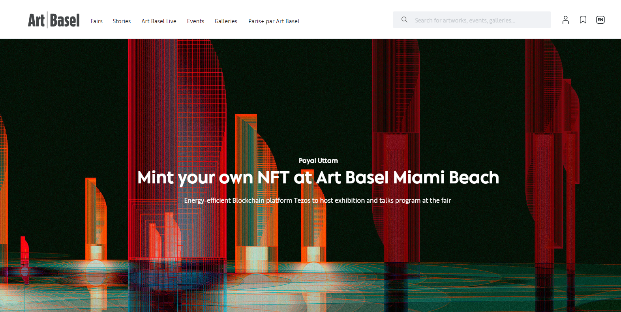Open the Mint your own NFT headline

(x=318, y=177)
